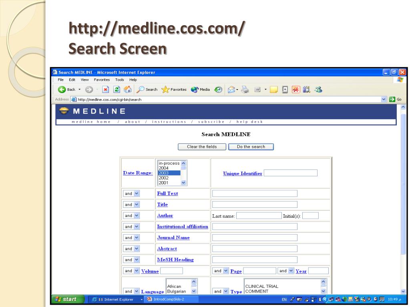Click the Unique Identifier link

coord(243,173)
